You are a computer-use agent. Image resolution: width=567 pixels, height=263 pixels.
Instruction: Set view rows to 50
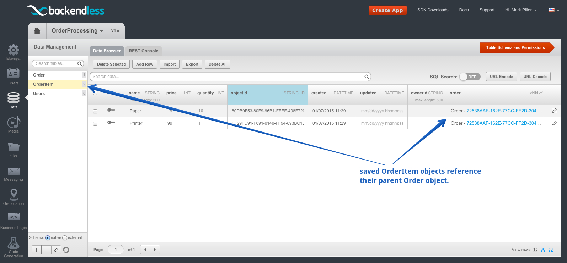click(x=550, y=250)
